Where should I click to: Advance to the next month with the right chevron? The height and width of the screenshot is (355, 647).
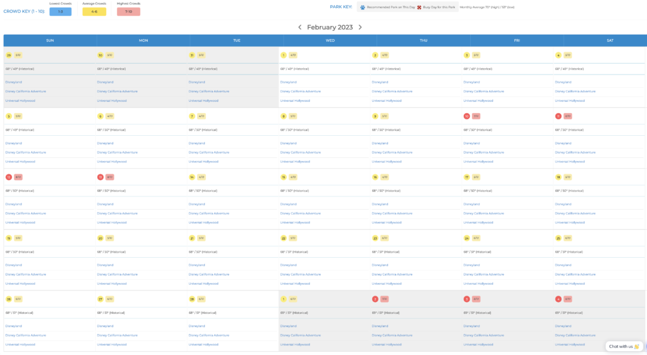360,27
